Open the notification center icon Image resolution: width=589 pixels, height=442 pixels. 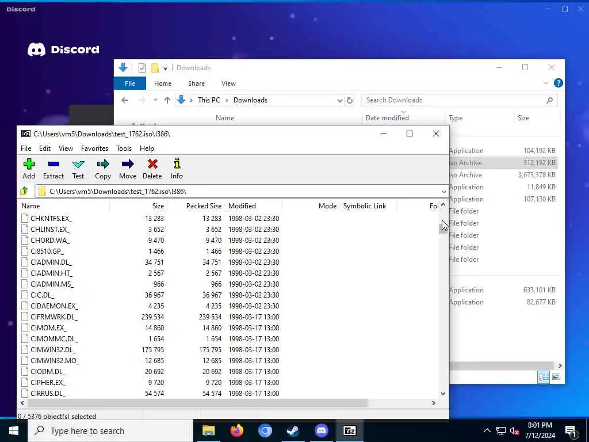pos(571,432)
